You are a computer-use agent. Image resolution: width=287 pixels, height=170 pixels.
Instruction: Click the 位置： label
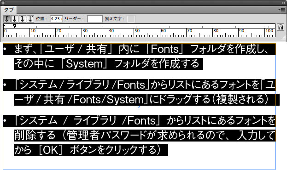pyautogui.click(x=41, y=19)
